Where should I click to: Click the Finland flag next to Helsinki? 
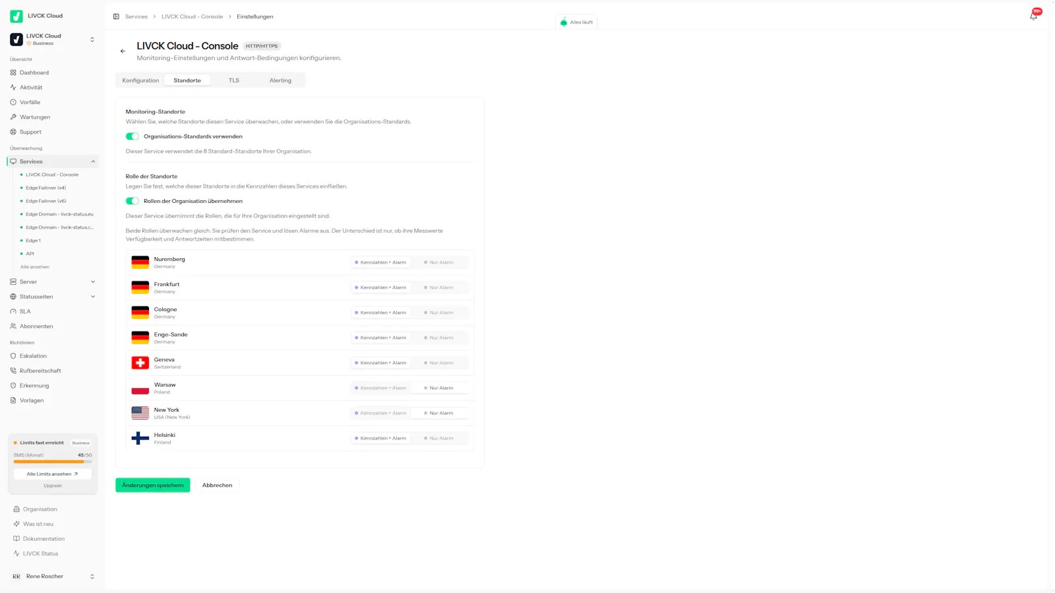point(140,438)
